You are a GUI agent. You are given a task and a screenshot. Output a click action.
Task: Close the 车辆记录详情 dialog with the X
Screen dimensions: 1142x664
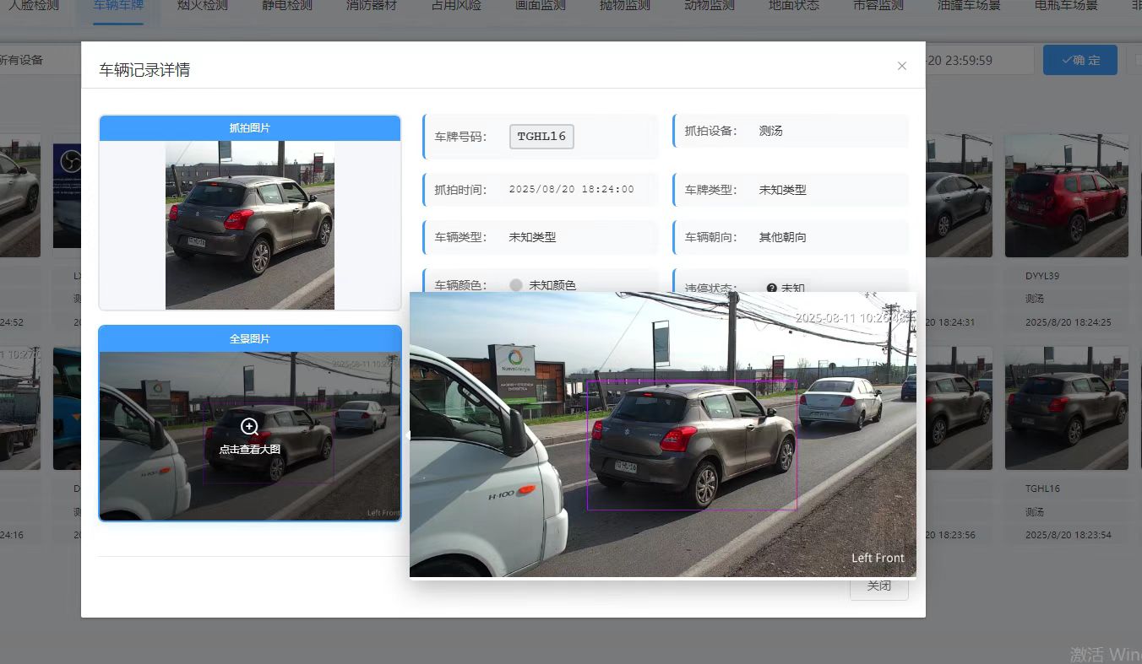tap(902, 66)
